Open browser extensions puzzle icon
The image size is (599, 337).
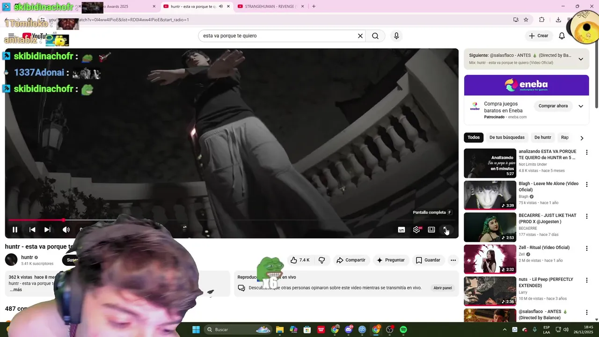pos(541,20)
